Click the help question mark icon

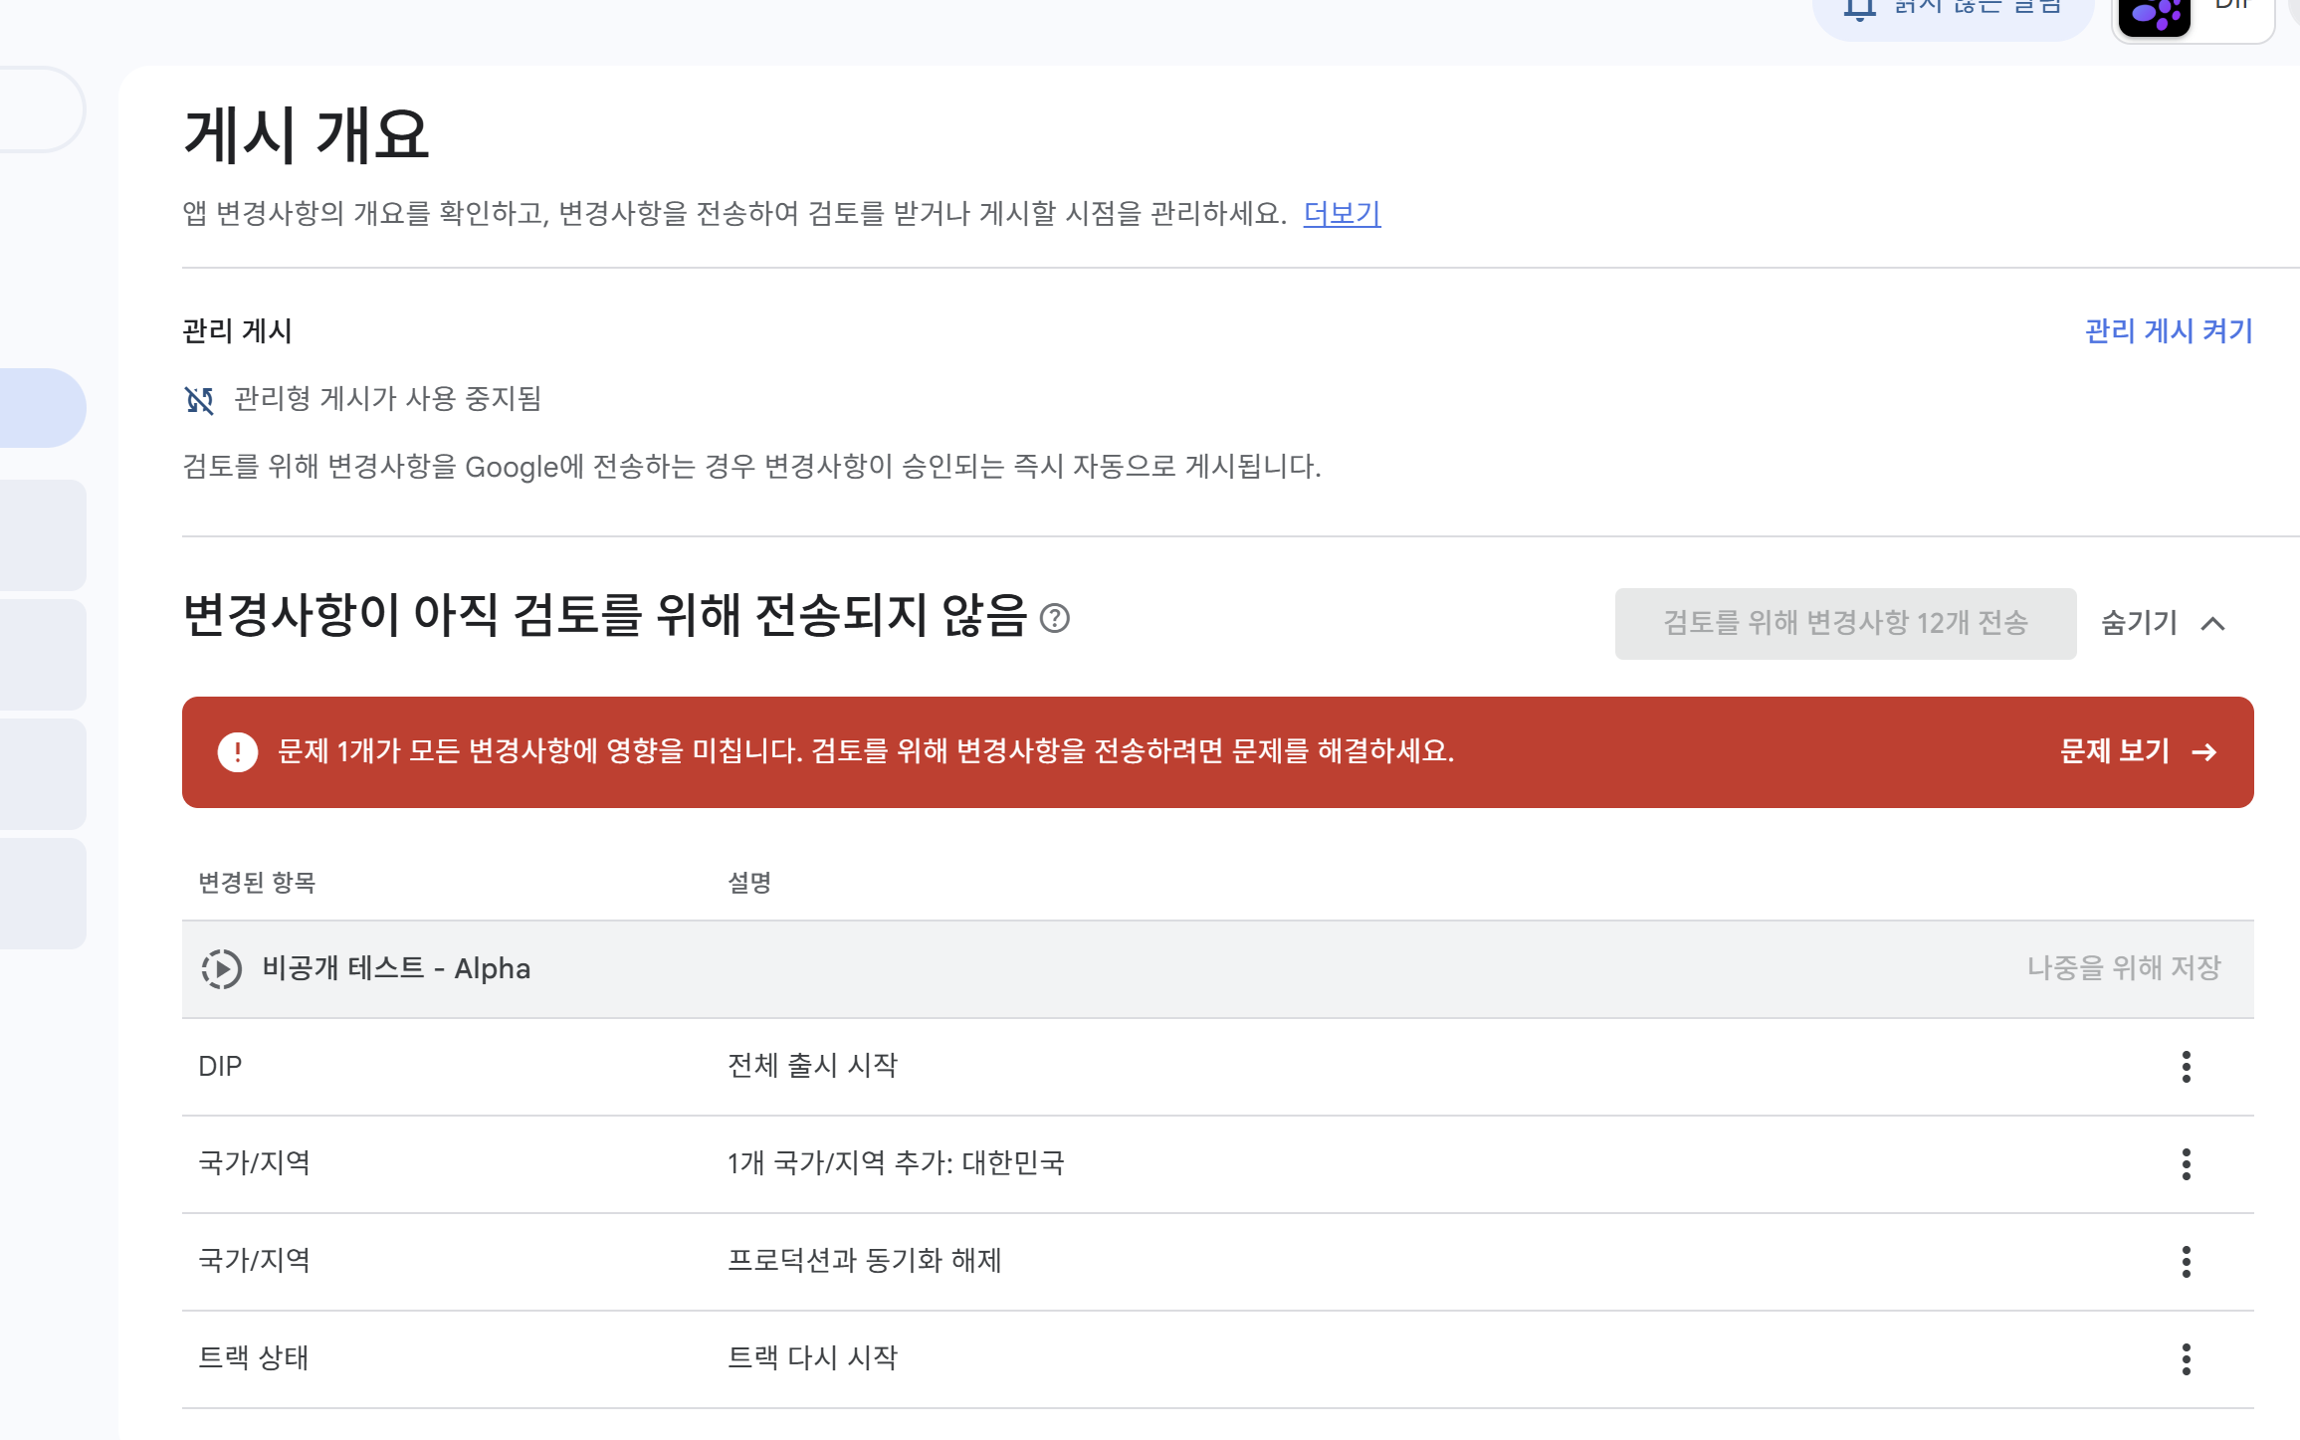1054,619
